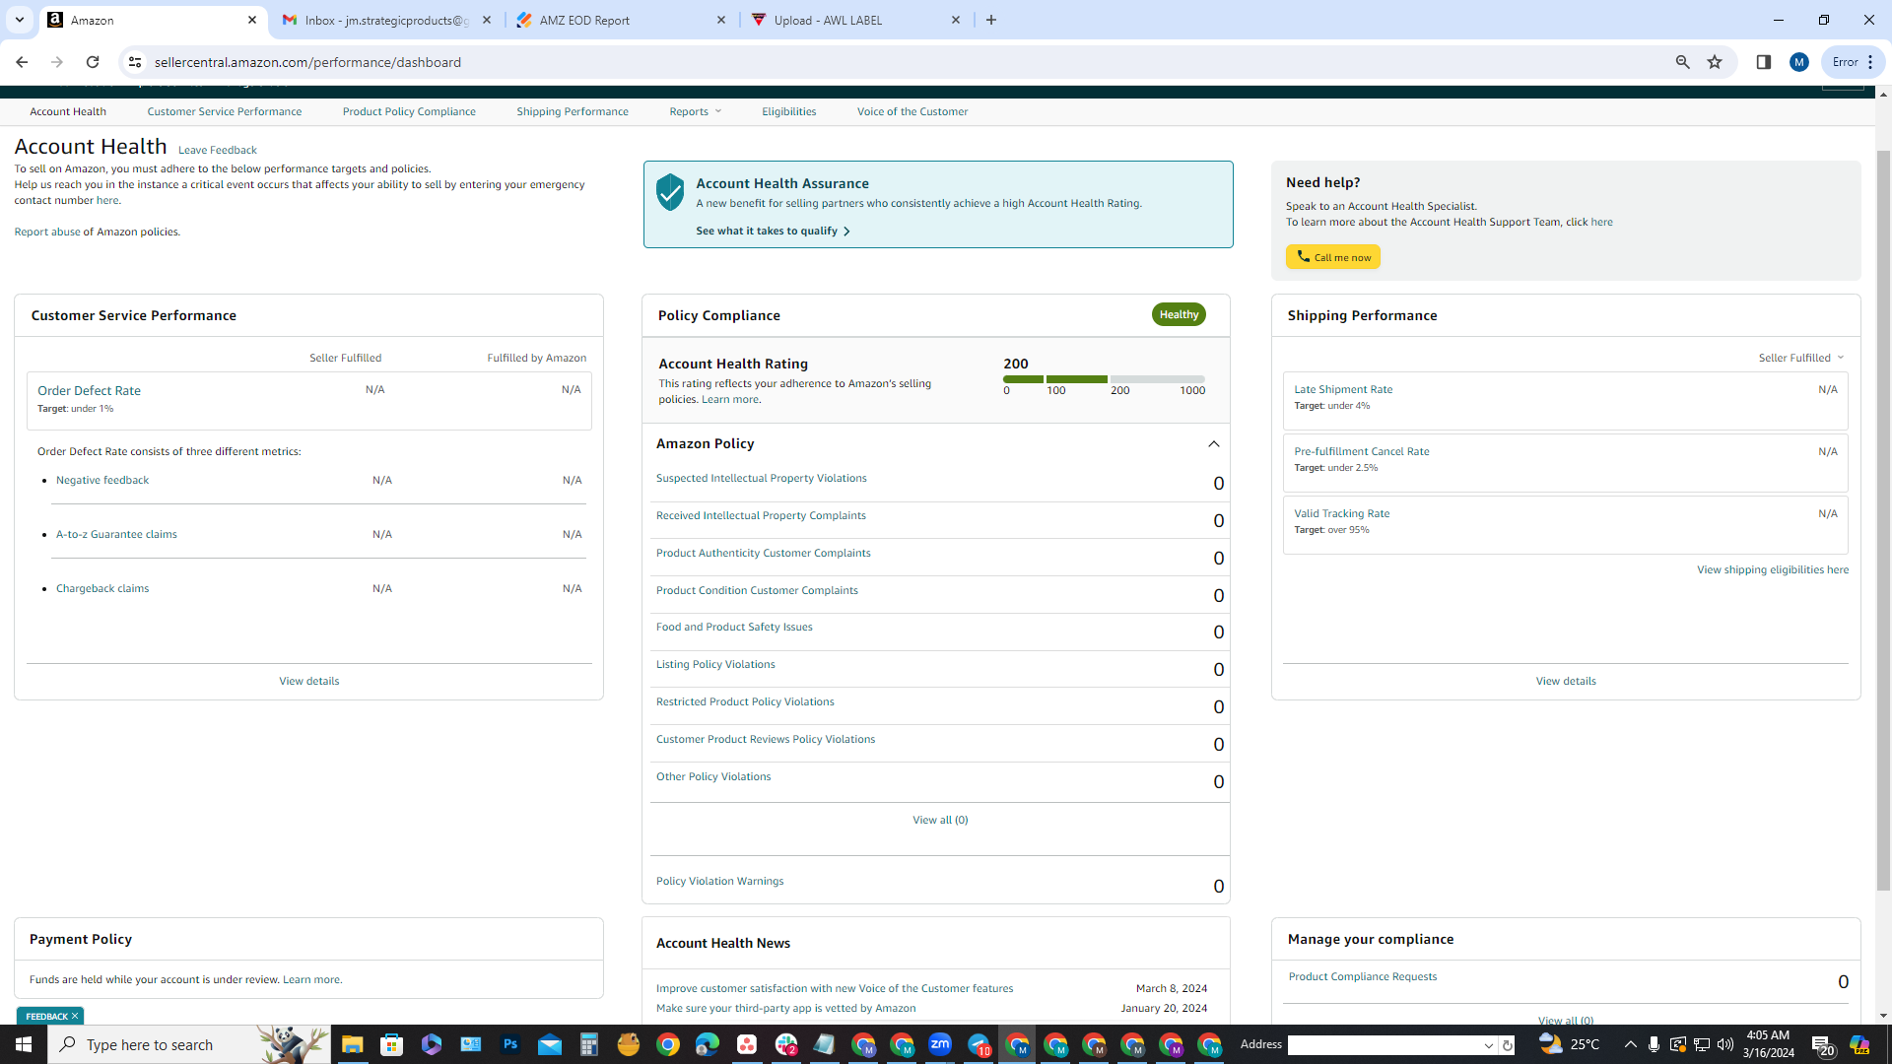The height and width of the screenshot is (1064, 1892).
Task: Open the Calculator app in taskbar
Action: tap(588, 1044)
